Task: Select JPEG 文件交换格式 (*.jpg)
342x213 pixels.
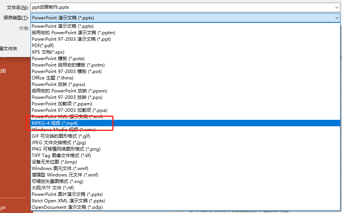Action: tap(185, 142)
